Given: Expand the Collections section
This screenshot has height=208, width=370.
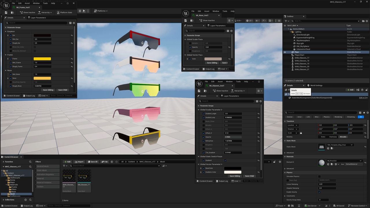Looking at the screenshot, I should [x=3, y=200].
